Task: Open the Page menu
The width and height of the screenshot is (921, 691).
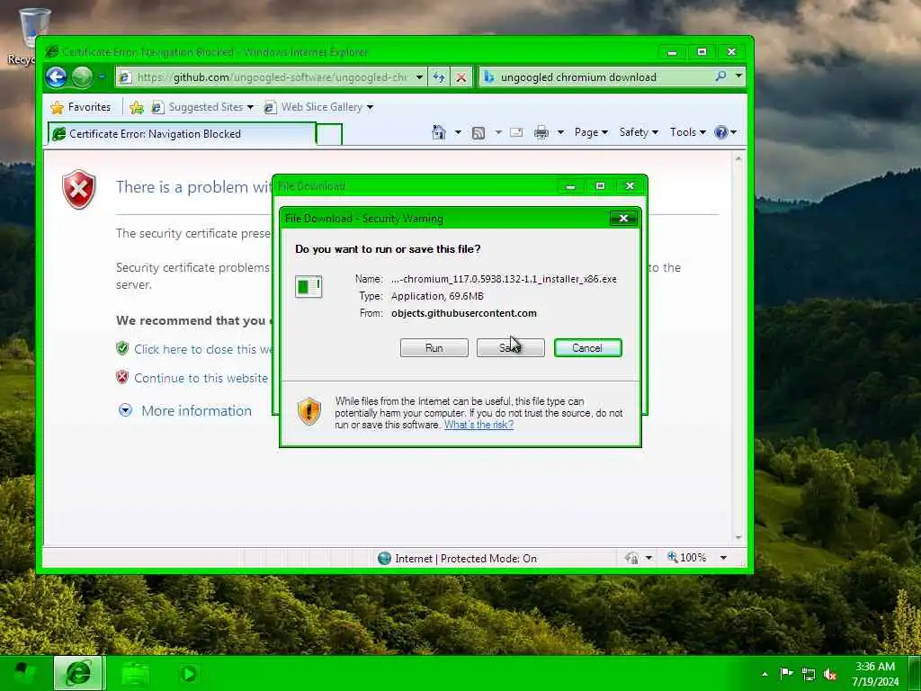Action: [x=591, y=132]
